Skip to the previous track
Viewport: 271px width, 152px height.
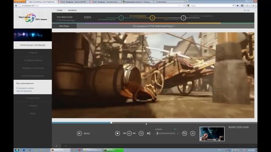click(124, 133)
